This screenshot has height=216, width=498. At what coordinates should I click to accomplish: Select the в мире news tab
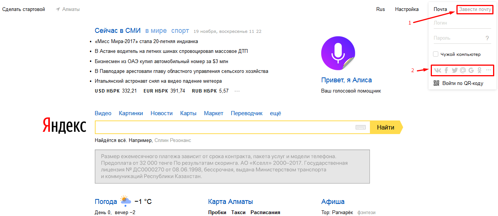[x=156, y=31]
